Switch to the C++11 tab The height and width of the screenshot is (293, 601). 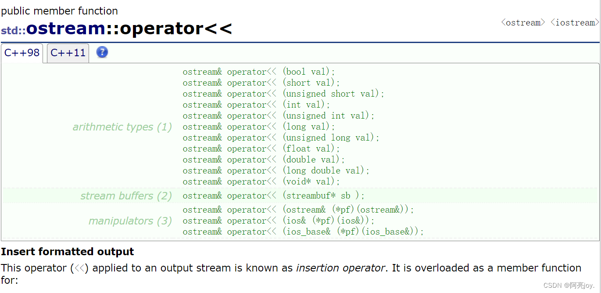click(68, 53)
